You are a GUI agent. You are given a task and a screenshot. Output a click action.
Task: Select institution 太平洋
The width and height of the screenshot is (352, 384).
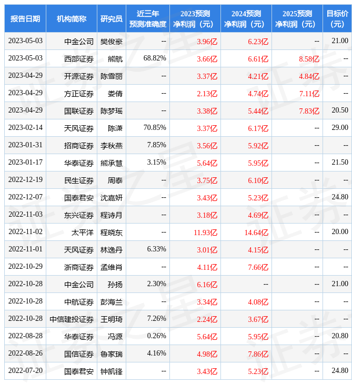click(x=83, y=233)
